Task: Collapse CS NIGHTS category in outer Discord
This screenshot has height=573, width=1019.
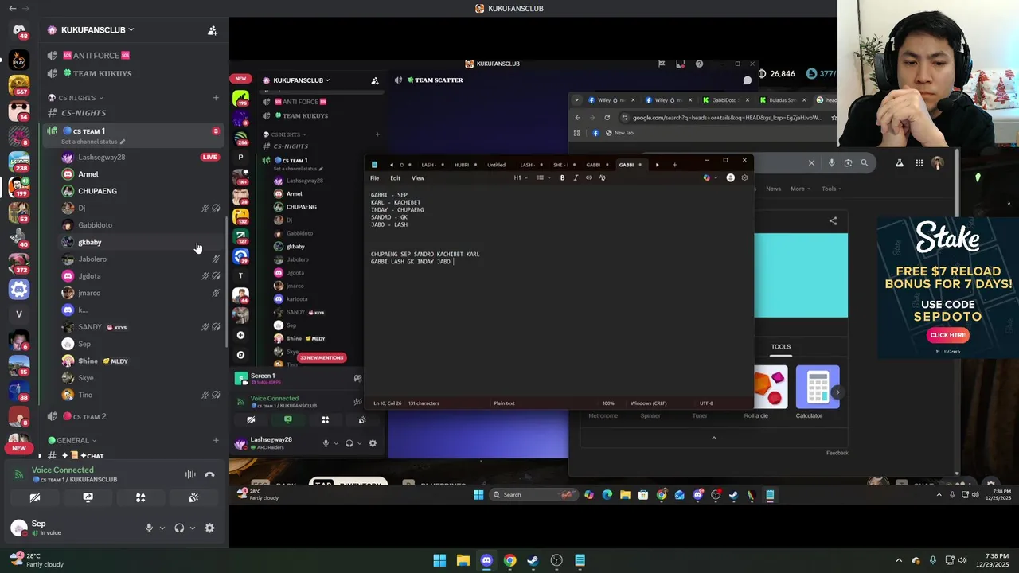Action: point(76,98)
